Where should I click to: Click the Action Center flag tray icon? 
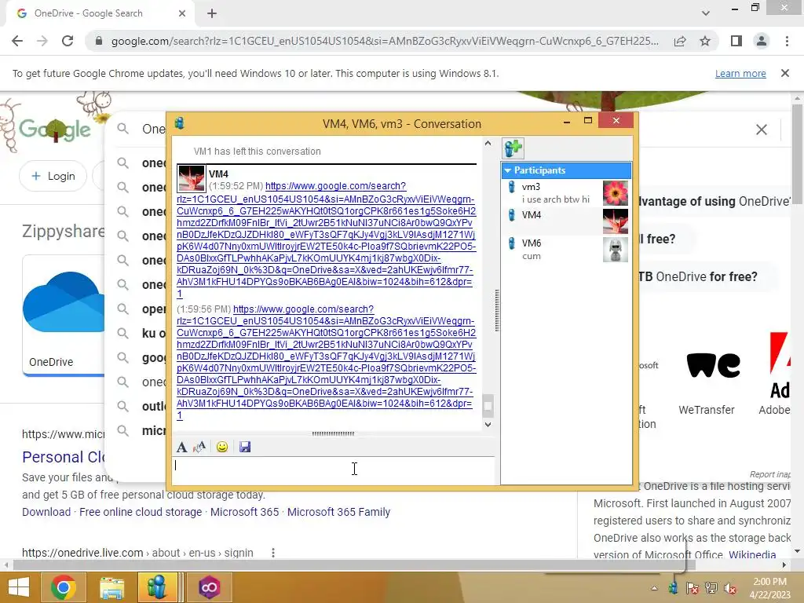pyautogui.click(x=693, y=588)
